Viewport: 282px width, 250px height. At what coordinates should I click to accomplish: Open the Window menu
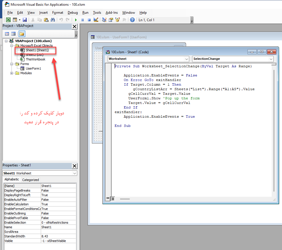129,13
